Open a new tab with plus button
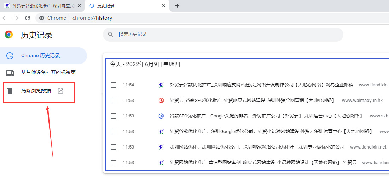389x181 pixels. 177,6
